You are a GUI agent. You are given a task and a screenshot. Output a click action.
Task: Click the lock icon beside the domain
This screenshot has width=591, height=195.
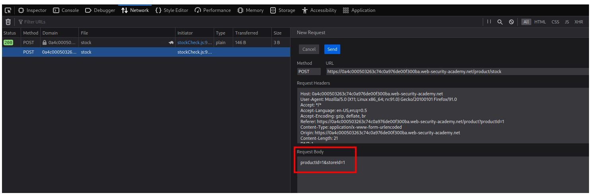[45, 42]
